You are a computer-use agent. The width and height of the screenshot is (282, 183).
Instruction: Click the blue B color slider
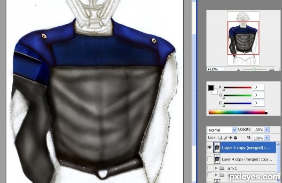[237, 103]
